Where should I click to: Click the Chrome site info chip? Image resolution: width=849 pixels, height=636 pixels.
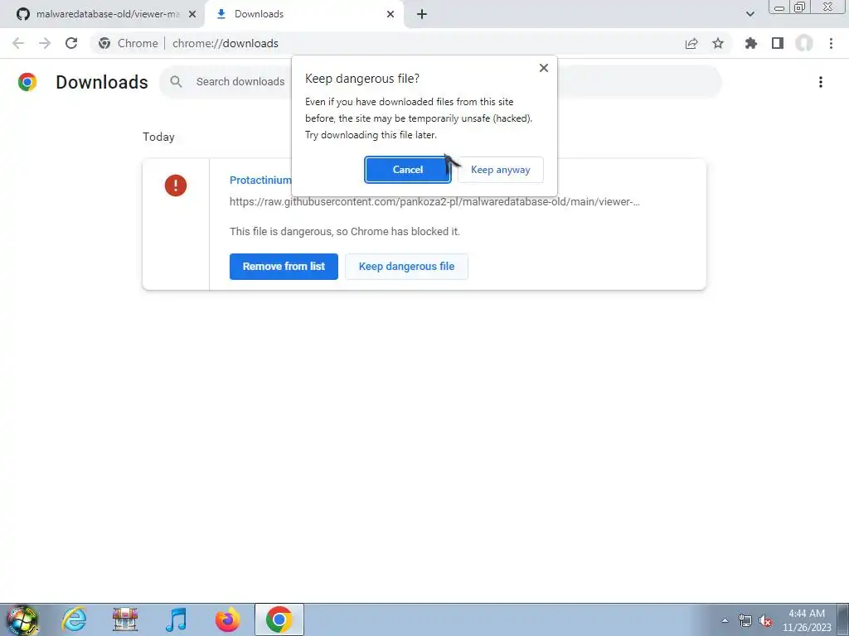coord(129,43)
